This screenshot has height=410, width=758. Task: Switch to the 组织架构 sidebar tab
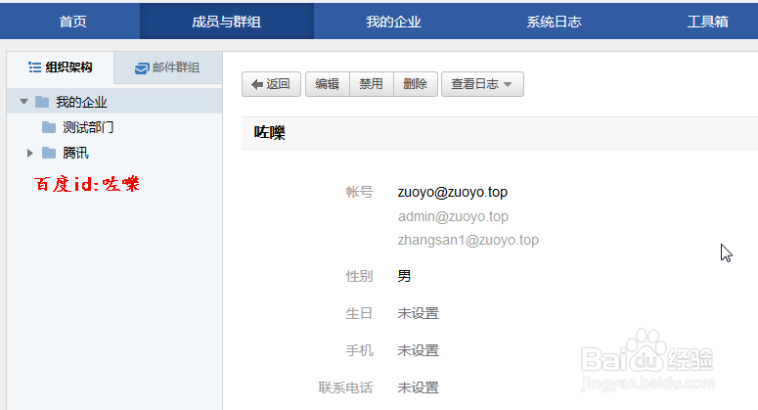click(x=61, y=68)
